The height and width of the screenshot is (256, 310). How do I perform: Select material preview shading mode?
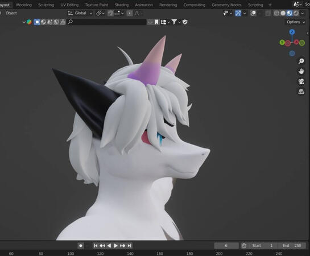pyautogui.click(x=290, y=13)
